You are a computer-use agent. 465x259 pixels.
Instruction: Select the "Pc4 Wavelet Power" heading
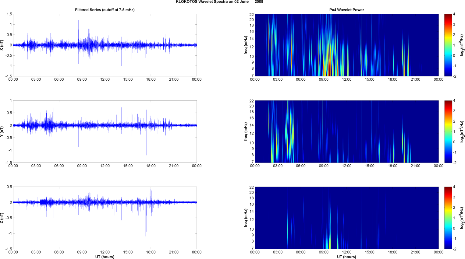pos(346,10)
